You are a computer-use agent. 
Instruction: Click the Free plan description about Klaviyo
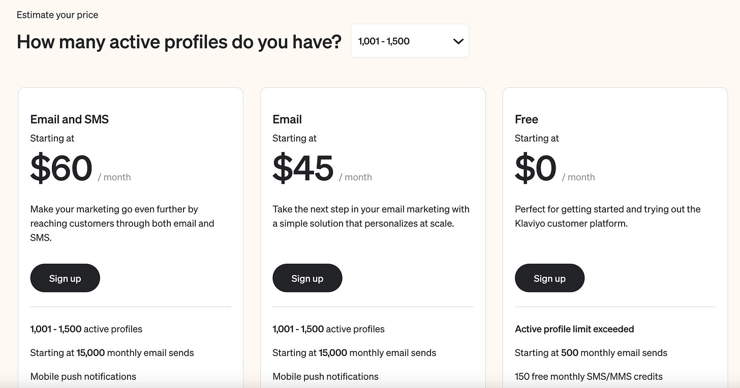pyautogui.click(x=608, y=216)
